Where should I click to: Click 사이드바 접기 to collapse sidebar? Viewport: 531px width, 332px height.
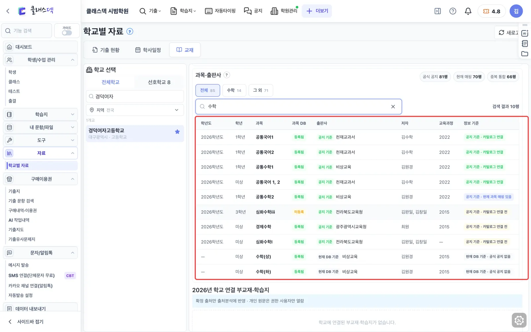pyautogui.click(x=27, y=321)
